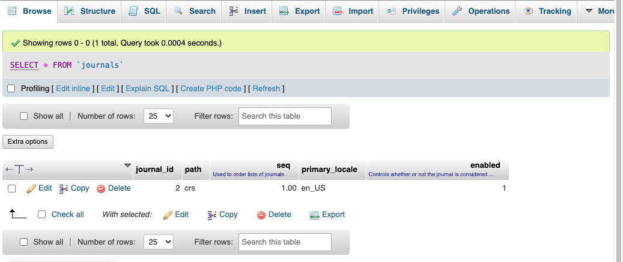Click the Export icon below the table
Image resolution: width=623 pixels, height=262 pixels.
point(314,215)
